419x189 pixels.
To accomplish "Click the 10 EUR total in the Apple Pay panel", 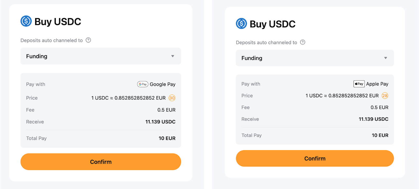I will (380, 135).
